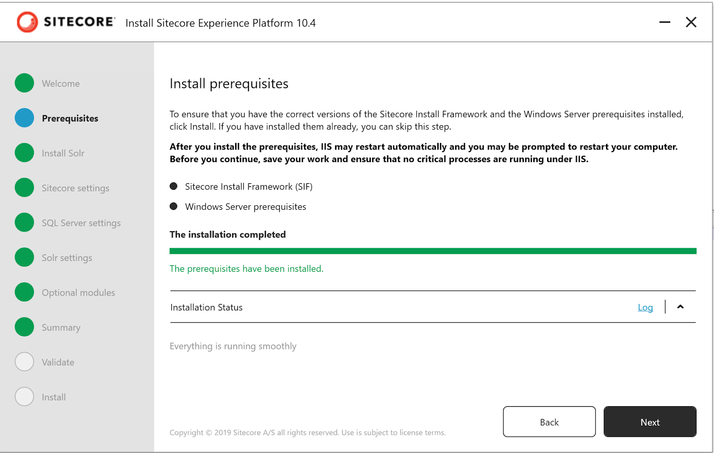Click the Summary step circle
714x453 pixels.
click(25, 327)
